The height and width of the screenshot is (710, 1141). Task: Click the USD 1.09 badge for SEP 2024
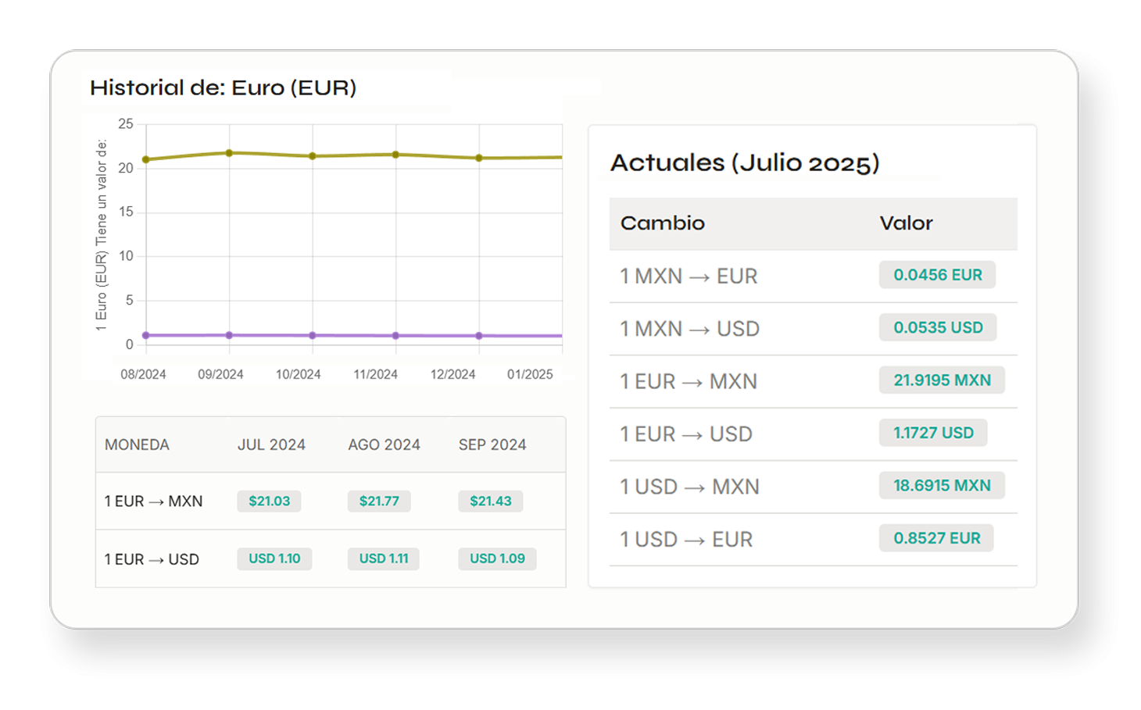(x=497, y=558)
